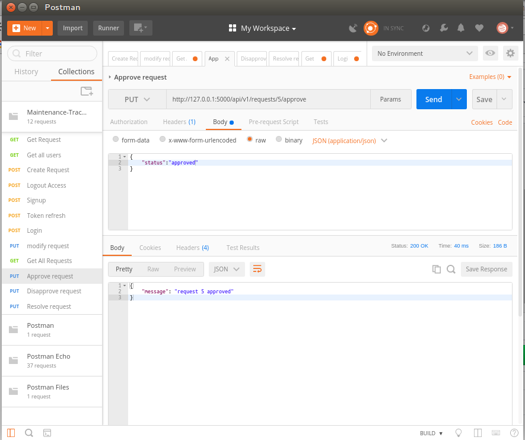This screenshot has height=440, width=525.
Task: Open the No Environment dropdown
Action: pyautogui.click(x=425, y=53)
